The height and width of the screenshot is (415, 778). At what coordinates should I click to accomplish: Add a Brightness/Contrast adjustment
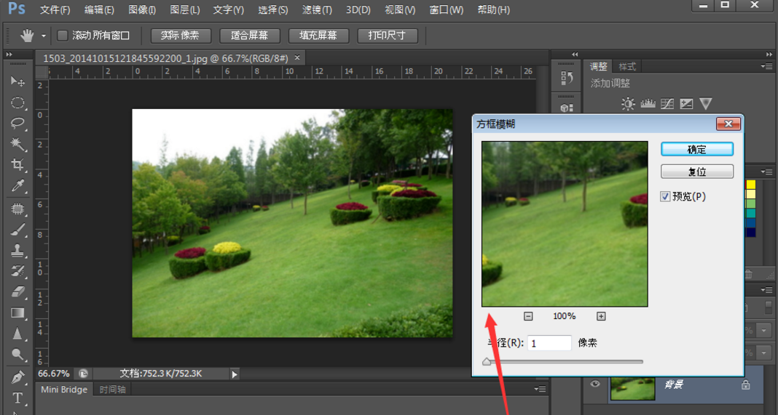click(628, 104)
